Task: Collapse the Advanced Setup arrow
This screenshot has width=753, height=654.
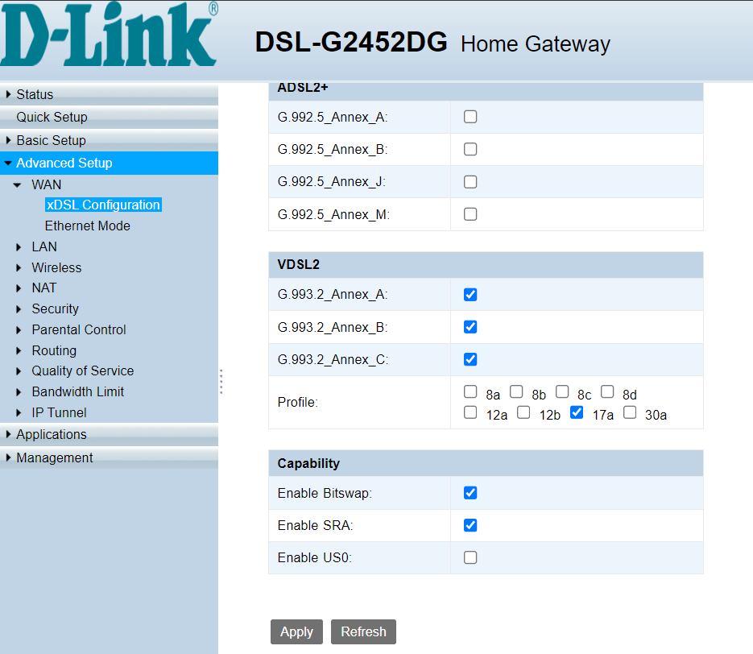Action: click(8, 163)
